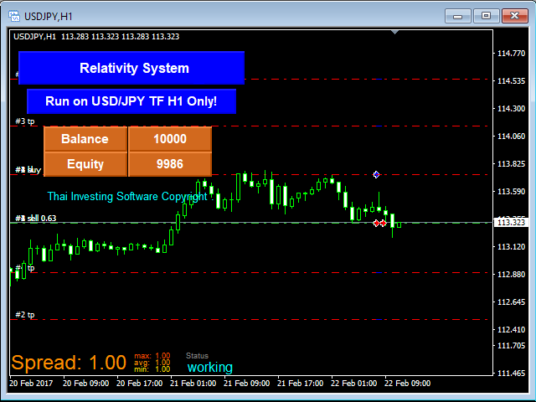This screenshot has height=402, width=536.
Task: Click the Relativity System blue banner
Action: tap(131, 68)
